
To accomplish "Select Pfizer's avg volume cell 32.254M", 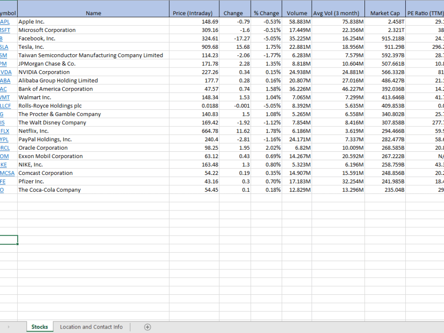I will click(338, 182).
